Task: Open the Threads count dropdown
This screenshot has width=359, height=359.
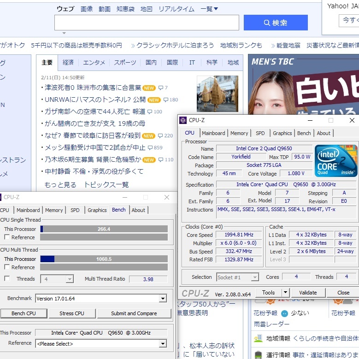Action: [x=70, y=279]
